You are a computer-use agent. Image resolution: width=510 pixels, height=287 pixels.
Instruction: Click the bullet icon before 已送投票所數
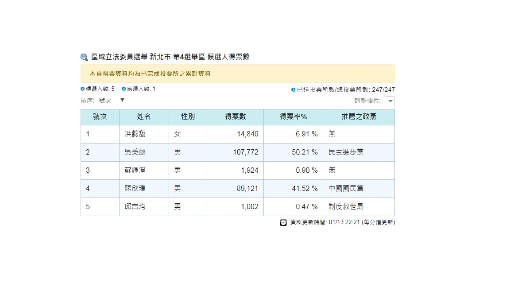pos(293,89)
